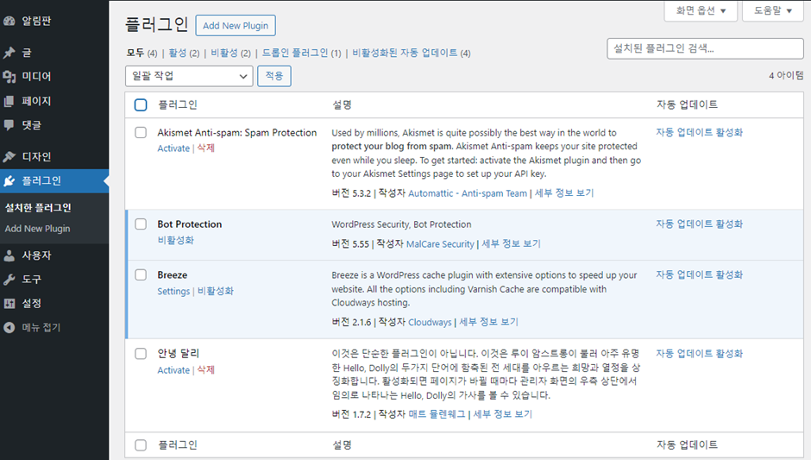The width and height of the screenshot is (811, 460).
Task: Click the 디자인 paintbrush icon
Action: 9,157
